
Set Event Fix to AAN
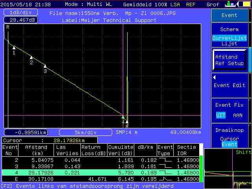(238, 115)
